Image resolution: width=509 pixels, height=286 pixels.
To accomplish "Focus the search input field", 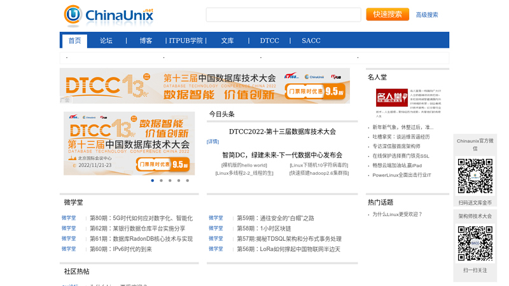I will [283, 15].
